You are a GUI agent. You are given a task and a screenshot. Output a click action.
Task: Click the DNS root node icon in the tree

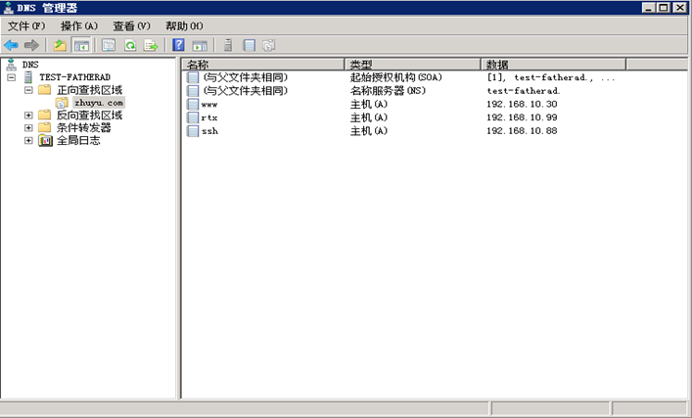pos(11,65)
